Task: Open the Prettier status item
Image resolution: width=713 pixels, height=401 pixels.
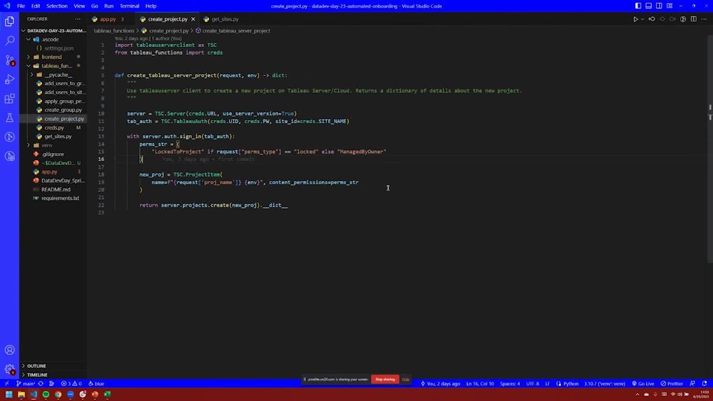Action: click(672, 383)
